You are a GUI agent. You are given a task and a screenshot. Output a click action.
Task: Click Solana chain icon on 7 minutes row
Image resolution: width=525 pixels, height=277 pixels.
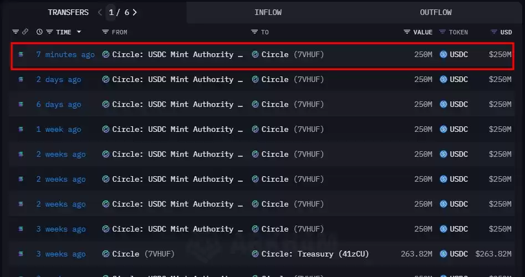coord(21,54)
